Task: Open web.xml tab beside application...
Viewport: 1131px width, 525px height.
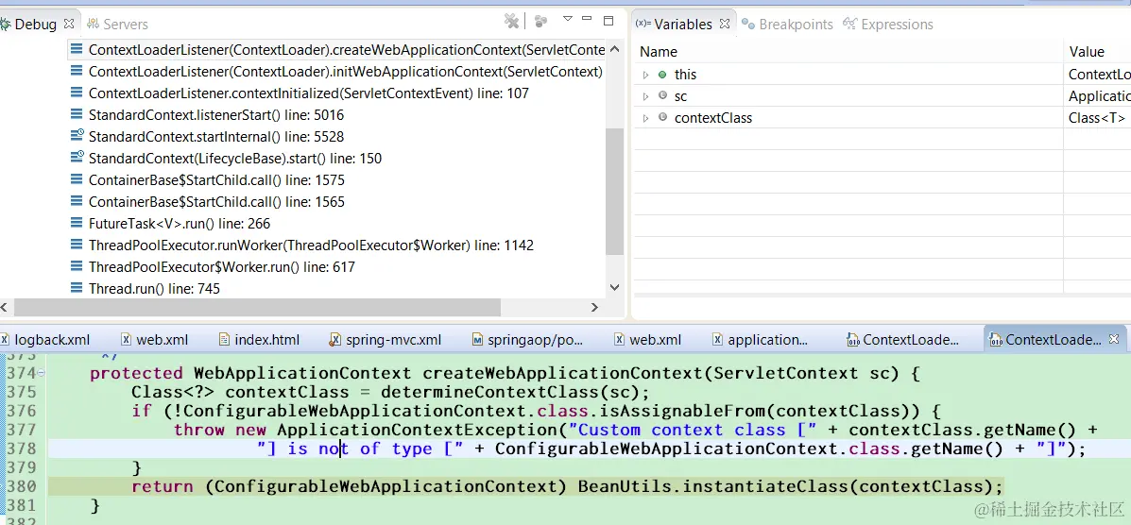Action: click(647, 340)
